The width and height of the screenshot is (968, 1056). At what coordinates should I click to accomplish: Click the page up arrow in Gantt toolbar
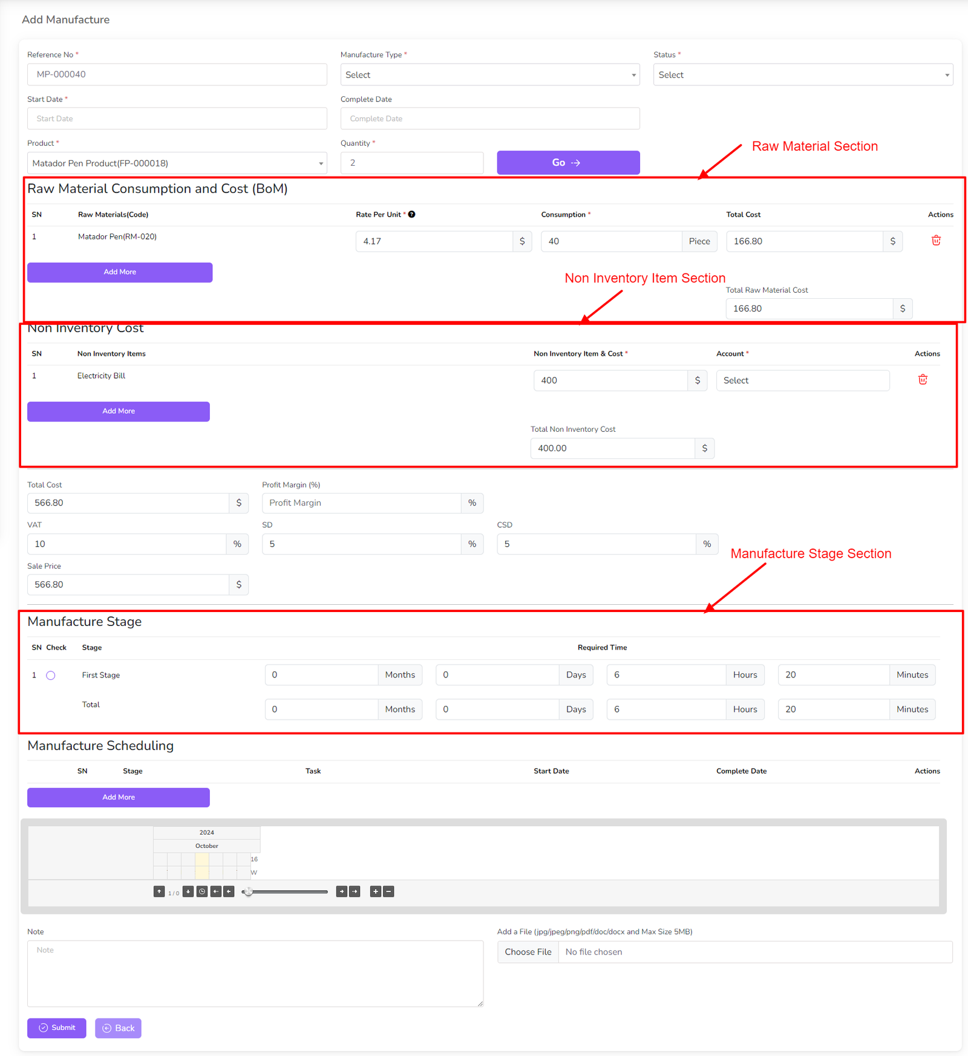coord(159,891)
